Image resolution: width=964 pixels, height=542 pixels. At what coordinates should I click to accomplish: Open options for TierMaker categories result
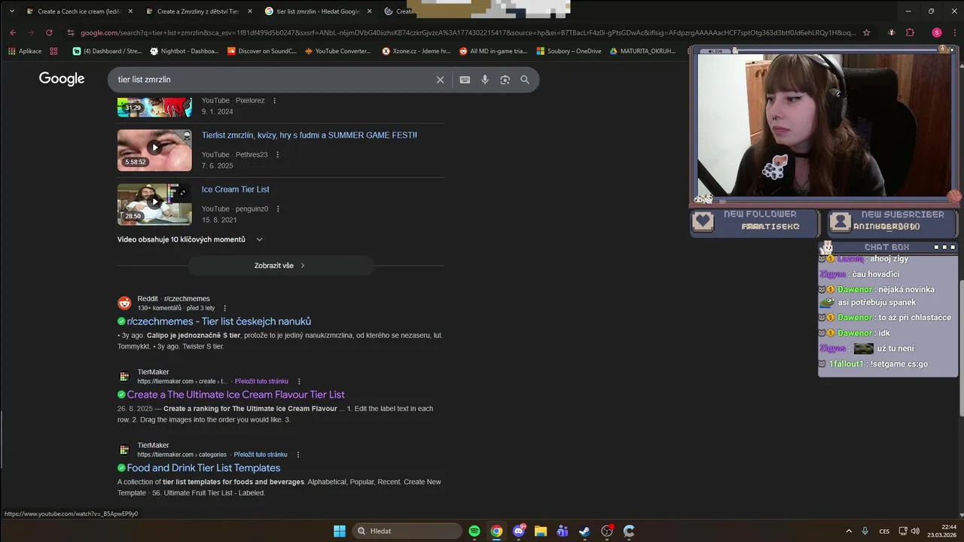(x=298, y=455)
